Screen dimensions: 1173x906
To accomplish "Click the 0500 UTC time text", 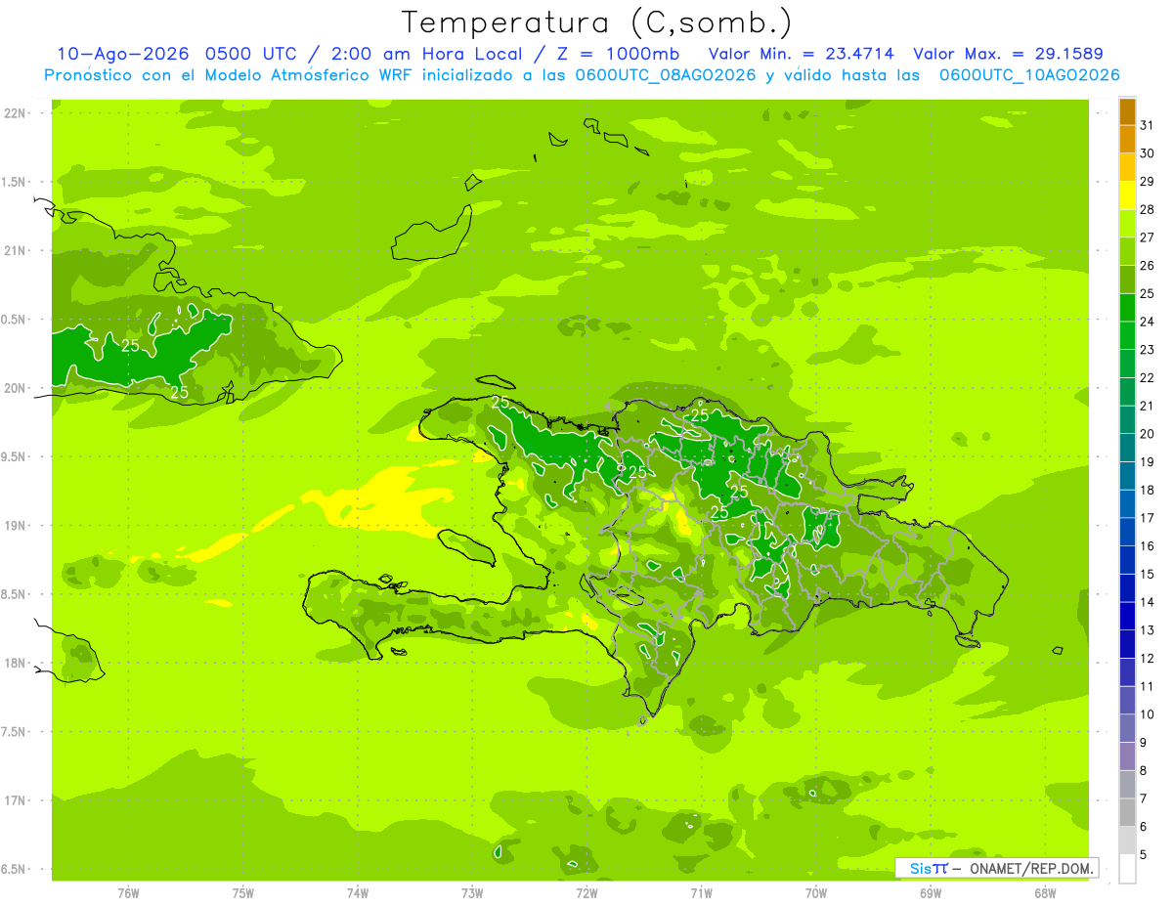I will tap(252, 54).
